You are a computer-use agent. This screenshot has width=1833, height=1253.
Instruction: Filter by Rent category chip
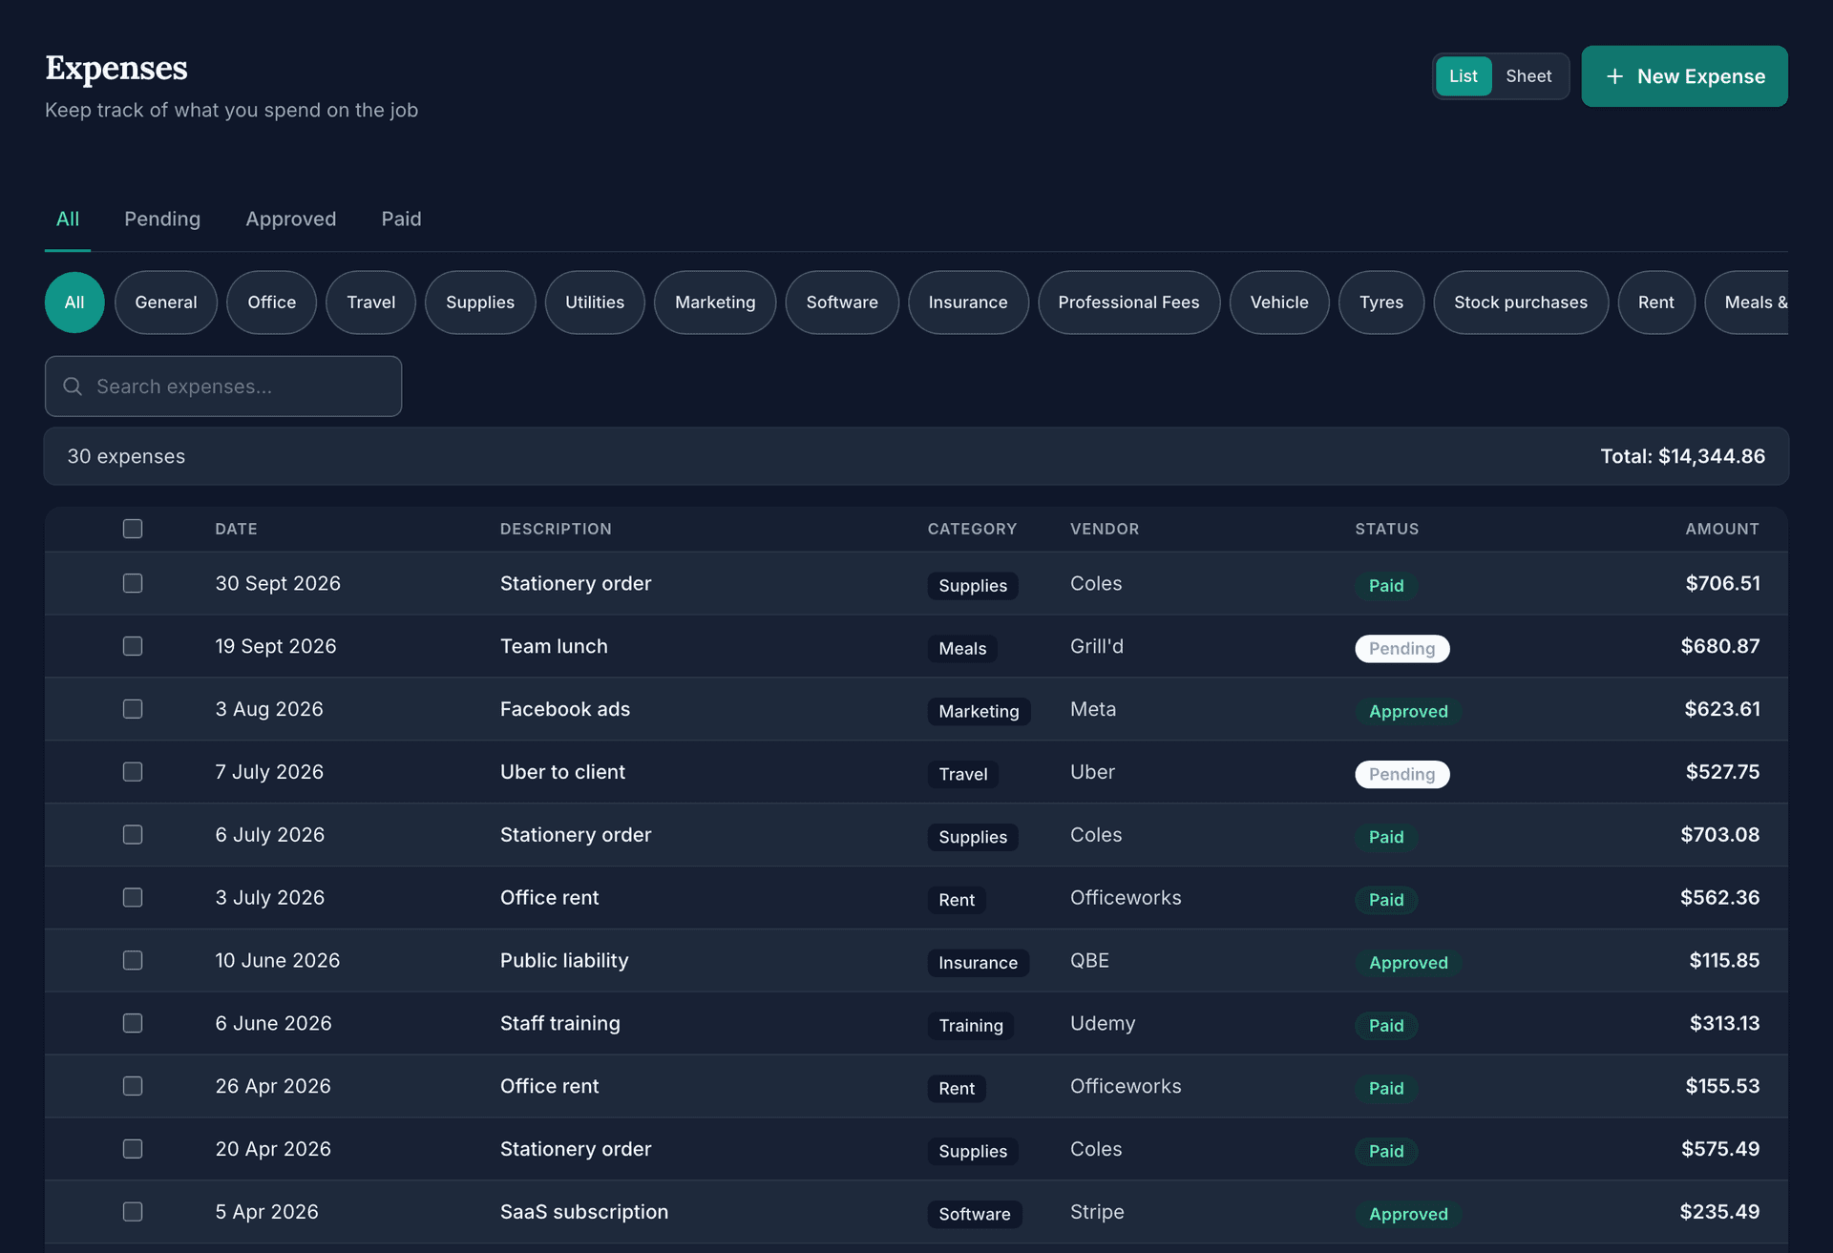pyautogui.click(x=1656, y=303)
